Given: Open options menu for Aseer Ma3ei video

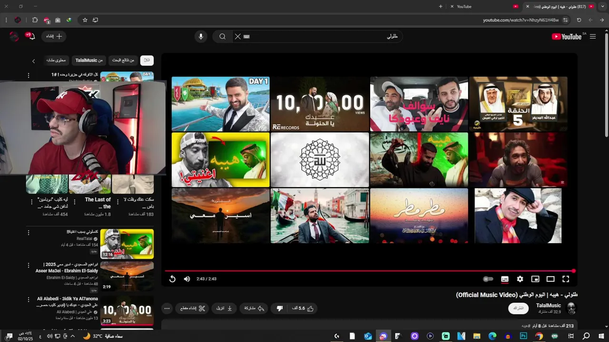Looking at the screenshot, I should coord(29,265).
